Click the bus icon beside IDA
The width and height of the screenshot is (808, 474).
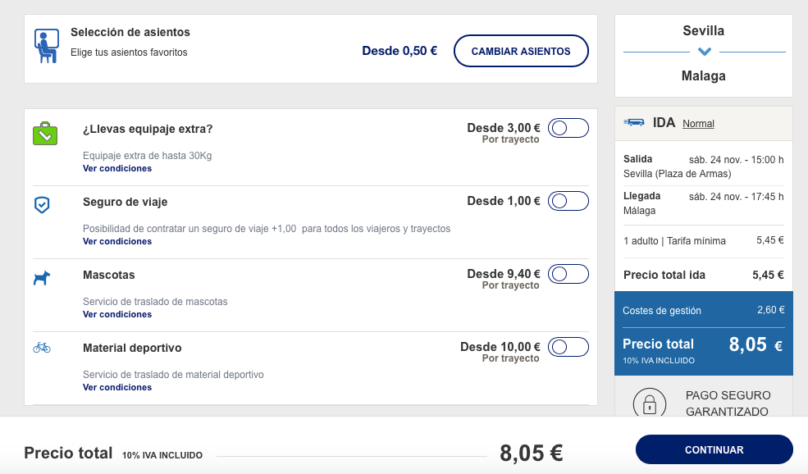point(634,123)
